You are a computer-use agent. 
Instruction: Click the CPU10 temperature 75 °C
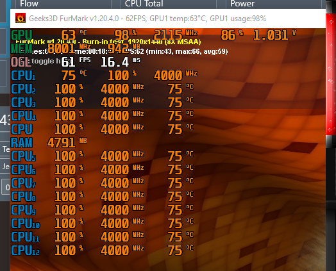pos(181,223)
